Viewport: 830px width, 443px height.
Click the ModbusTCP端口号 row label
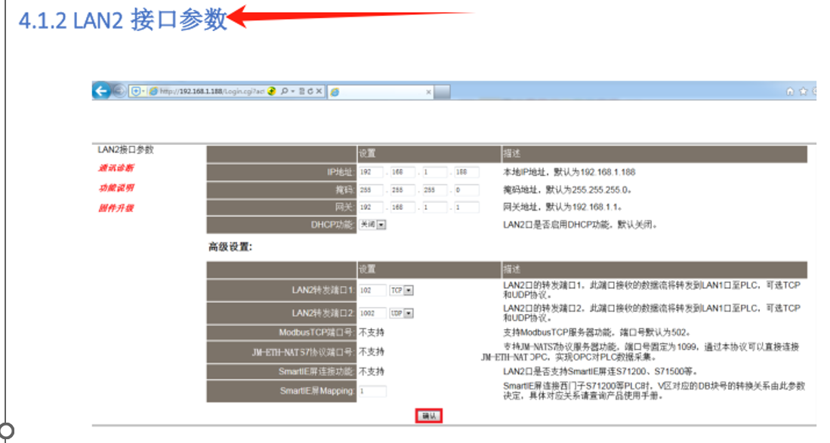[316, 333]
